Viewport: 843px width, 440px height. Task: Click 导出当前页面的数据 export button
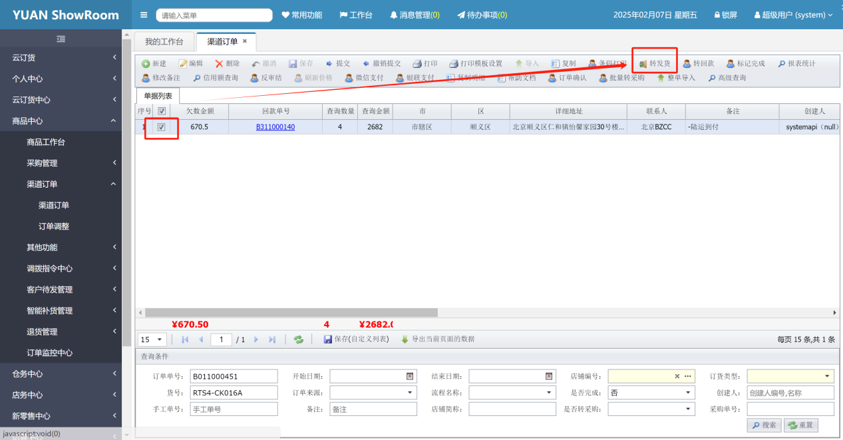tap(437, 339)
